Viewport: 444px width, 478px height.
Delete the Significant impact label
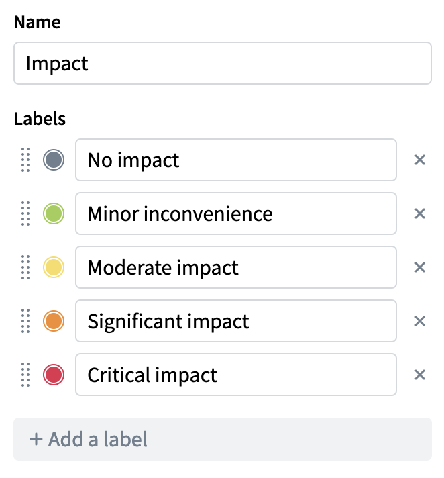pos(420,322)
